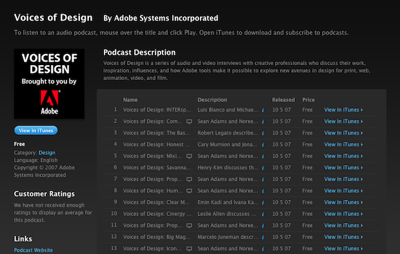The image size is (400, 254).
Task: View episode 13 in iTunes
Action: coord(343,248)
